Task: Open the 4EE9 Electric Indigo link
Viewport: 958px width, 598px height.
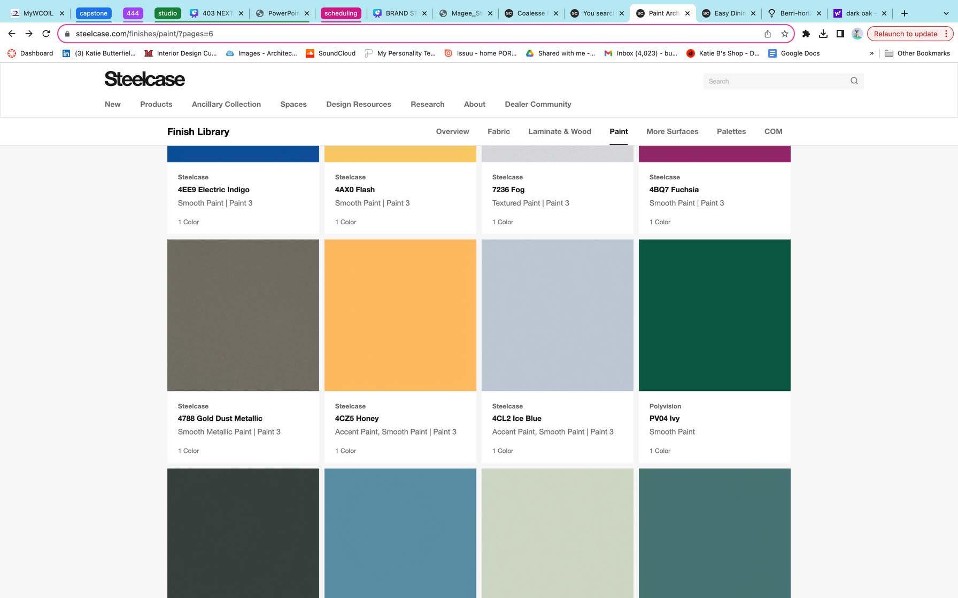Action: pyautogui.click(x=214, y=190)
